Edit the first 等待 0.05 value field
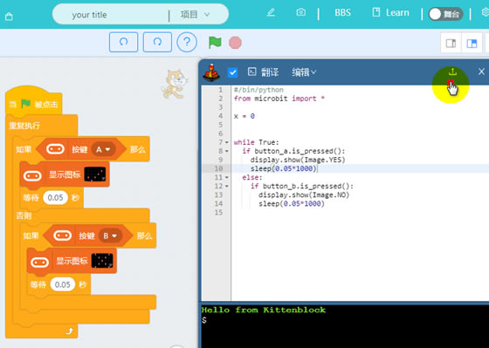489x348 pixels. (56, 198)
